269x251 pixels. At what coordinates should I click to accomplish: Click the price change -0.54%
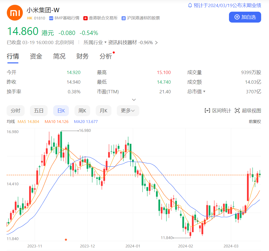pos(89,33)
